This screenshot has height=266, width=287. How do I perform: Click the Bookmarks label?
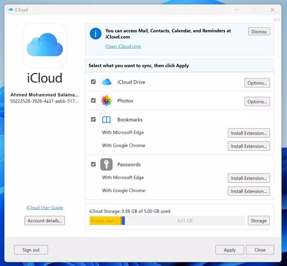130,120
